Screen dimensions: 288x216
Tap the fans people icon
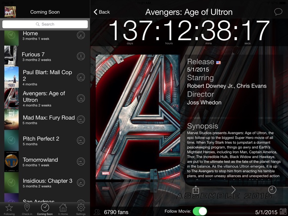pos(97,212)
